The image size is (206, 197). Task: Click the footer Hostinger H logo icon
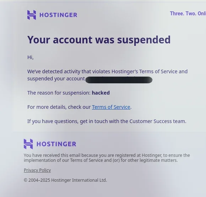click(x=28, y=144)
